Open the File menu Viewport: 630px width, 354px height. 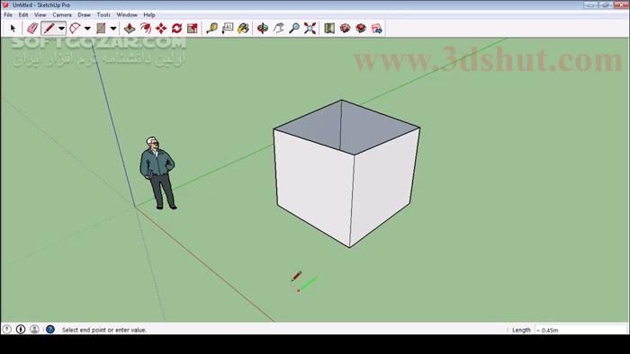pos(8,15)
